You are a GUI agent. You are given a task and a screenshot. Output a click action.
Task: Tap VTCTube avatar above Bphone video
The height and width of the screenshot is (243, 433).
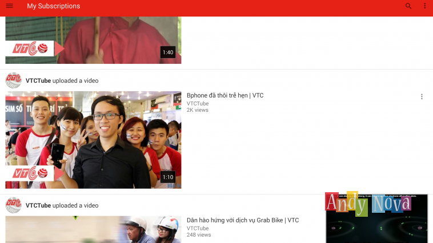[x=13, y=80]
